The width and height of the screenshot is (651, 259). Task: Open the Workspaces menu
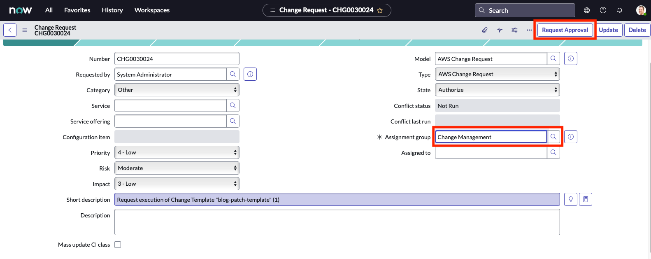(152, 10)
